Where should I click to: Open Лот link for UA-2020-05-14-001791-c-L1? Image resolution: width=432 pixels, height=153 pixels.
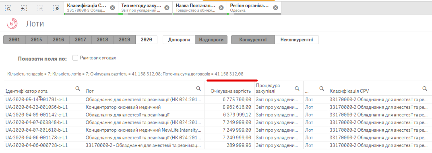[x=309, y=99]
